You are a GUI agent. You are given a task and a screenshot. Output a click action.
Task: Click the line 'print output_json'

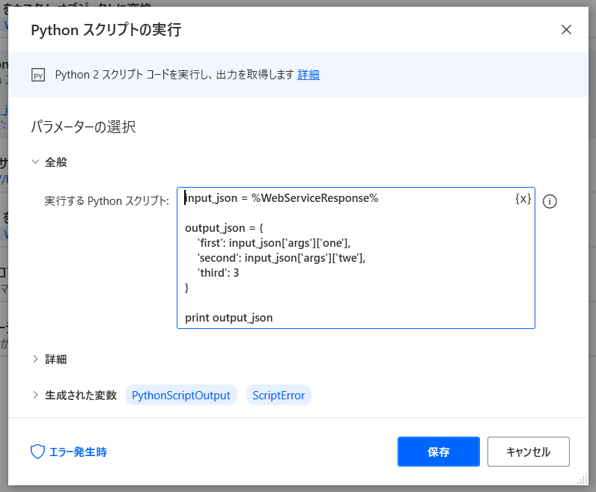click(x=229, y=318)
